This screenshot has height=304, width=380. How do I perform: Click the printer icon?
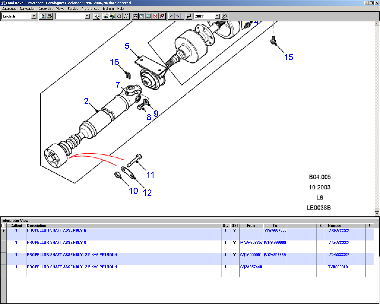click(x=49, y=16)
